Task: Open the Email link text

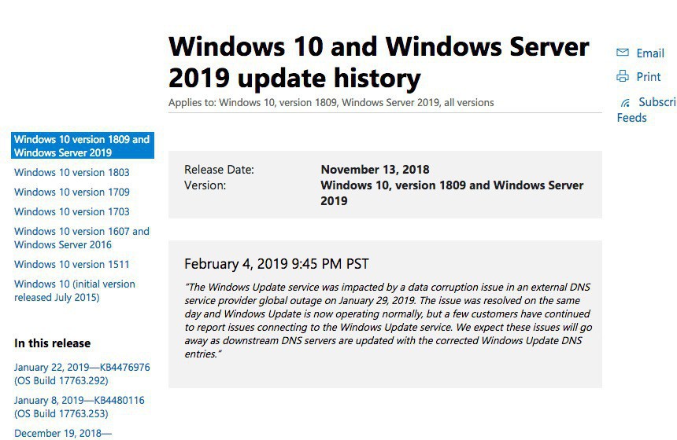Action: point(650,53)
